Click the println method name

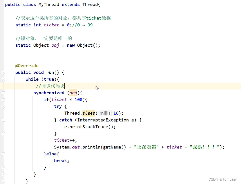tap(91, 147)
